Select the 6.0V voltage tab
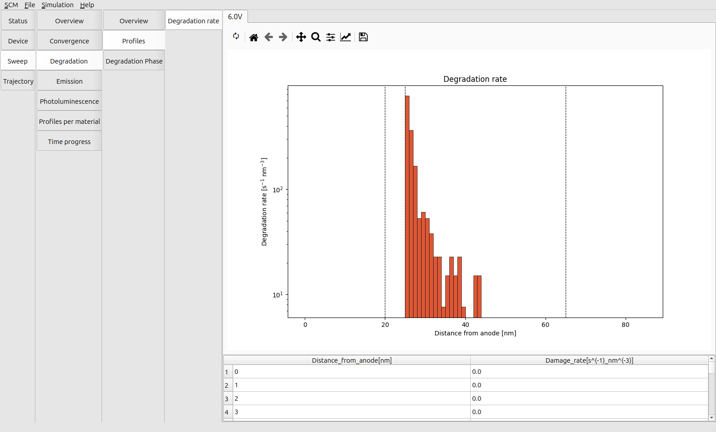 [235, 17]
